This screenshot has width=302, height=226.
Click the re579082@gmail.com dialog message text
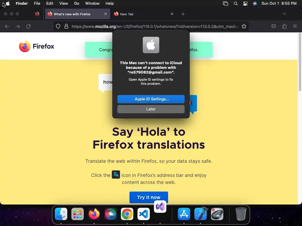click(x=151, y=67)
